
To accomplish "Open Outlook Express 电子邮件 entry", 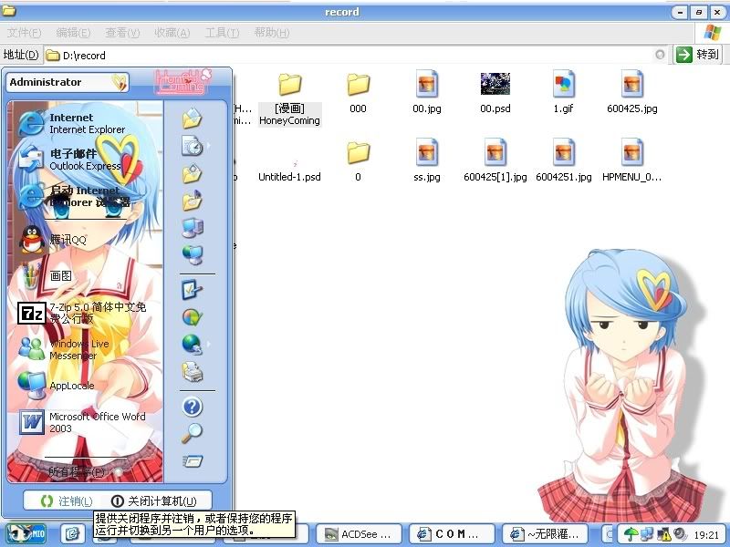I will [x=70, y=160].
